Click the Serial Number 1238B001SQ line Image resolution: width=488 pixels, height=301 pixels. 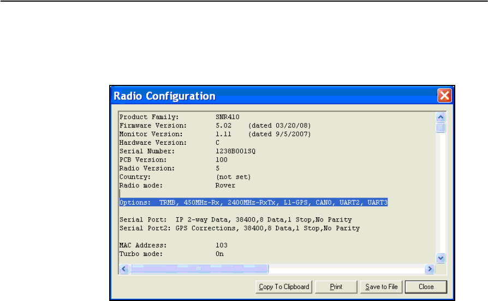(x=186, y=151)
